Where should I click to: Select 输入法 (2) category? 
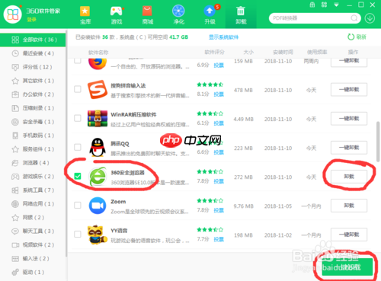(33, 259)
